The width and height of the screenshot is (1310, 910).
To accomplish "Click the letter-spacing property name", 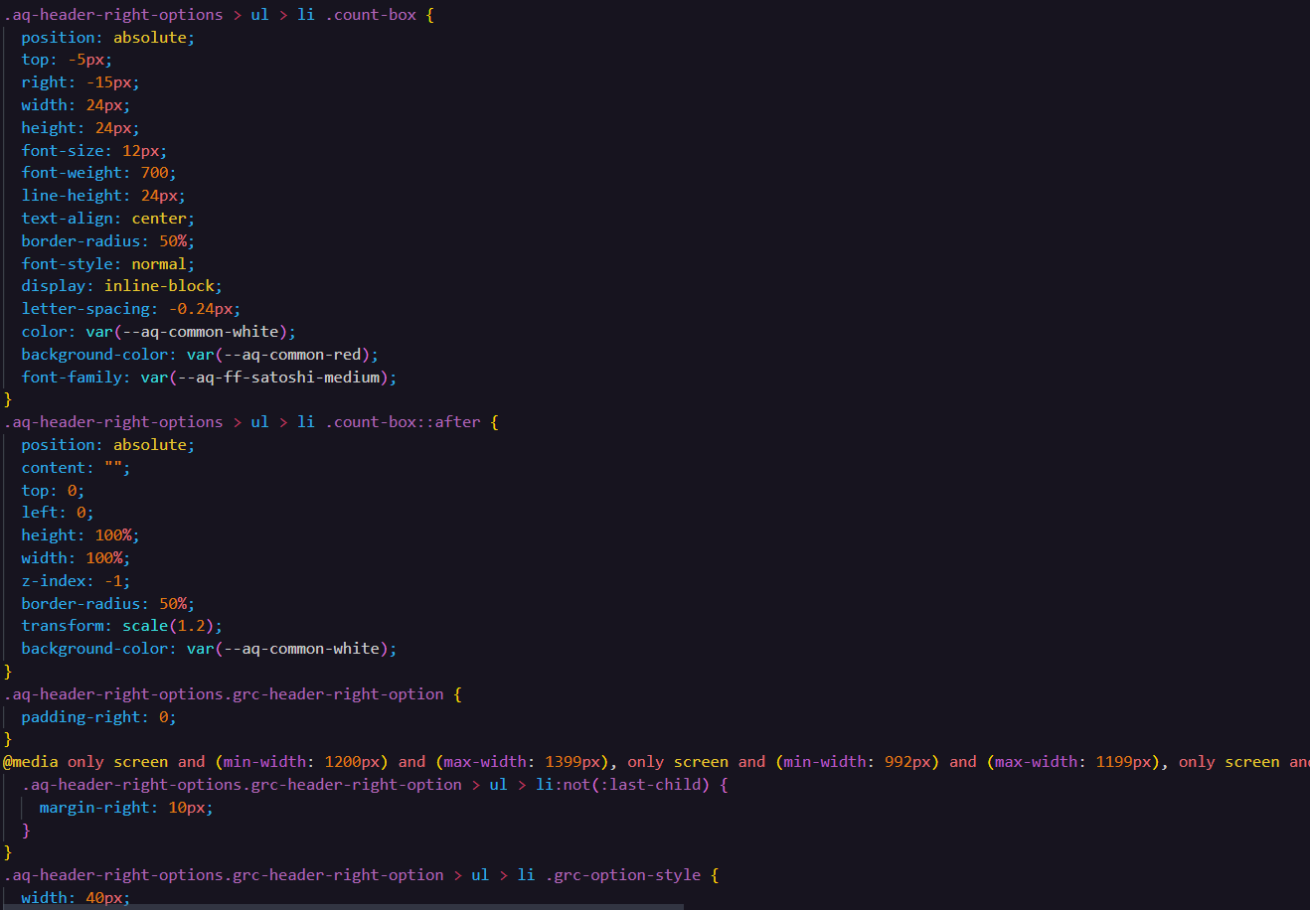I will click(x=88, y=309).
